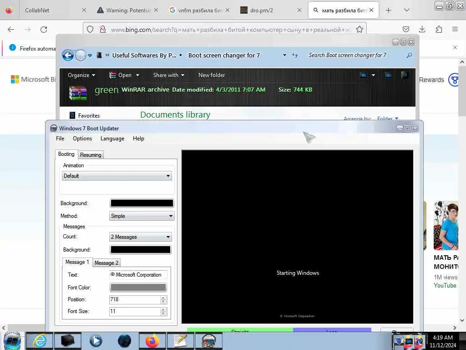Open the File menu in Boot Updater

pyautogui.click(x=60, y=139)
